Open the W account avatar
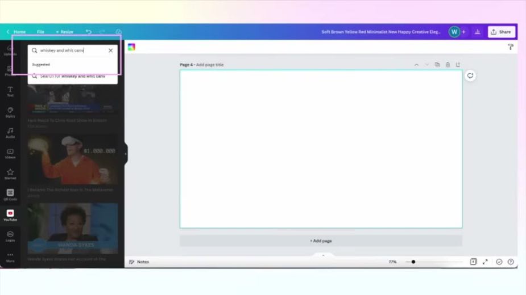 (454, 32)
